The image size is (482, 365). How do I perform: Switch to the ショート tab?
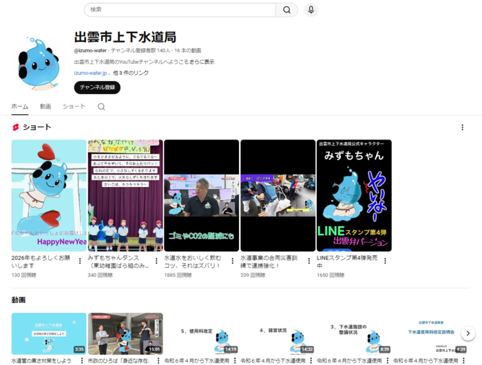[x=74, y=107]
